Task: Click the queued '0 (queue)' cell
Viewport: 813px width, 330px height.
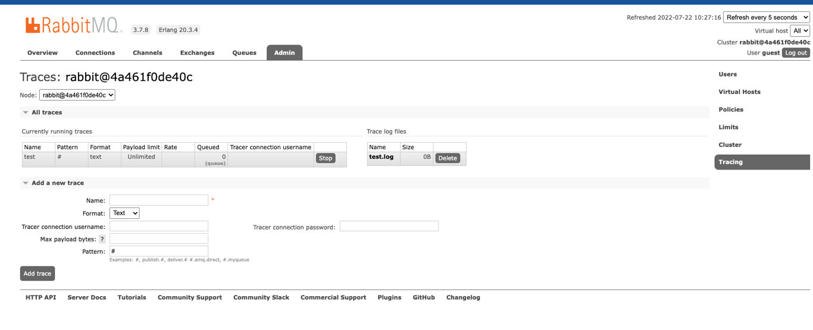Action: [x=211, y=159]
